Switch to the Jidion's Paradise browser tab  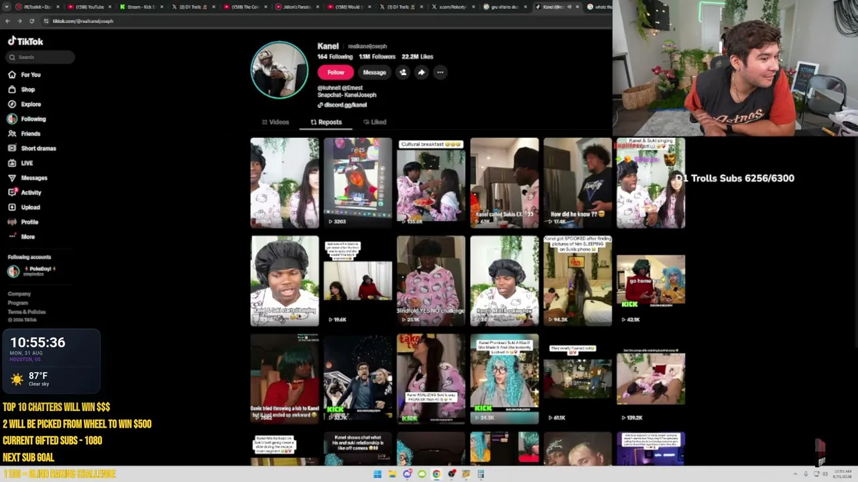coord(298,7)
